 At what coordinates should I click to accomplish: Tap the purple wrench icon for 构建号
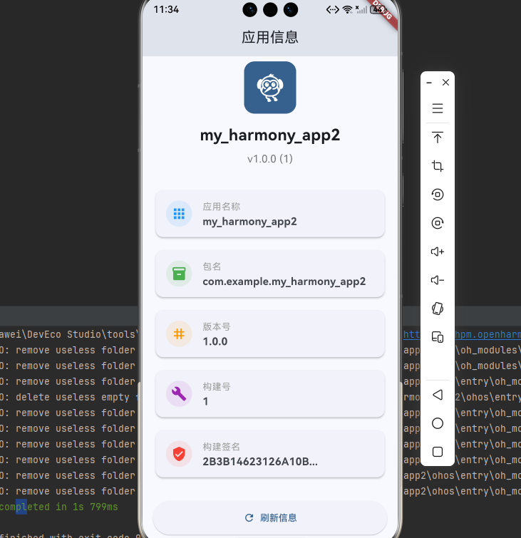(179, 394)
